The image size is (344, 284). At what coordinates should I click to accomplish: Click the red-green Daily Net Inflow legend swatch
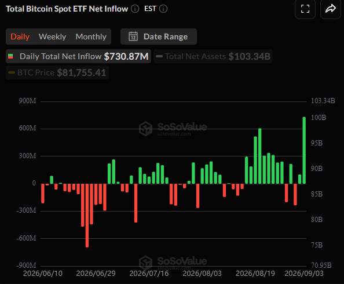click(10, 56)
